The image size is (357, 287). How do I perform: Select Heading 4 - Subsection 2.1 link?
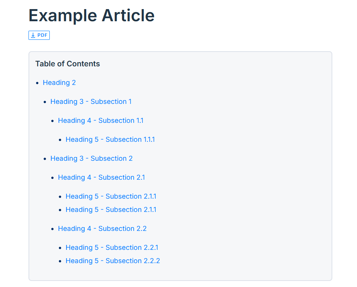(101, 177)
